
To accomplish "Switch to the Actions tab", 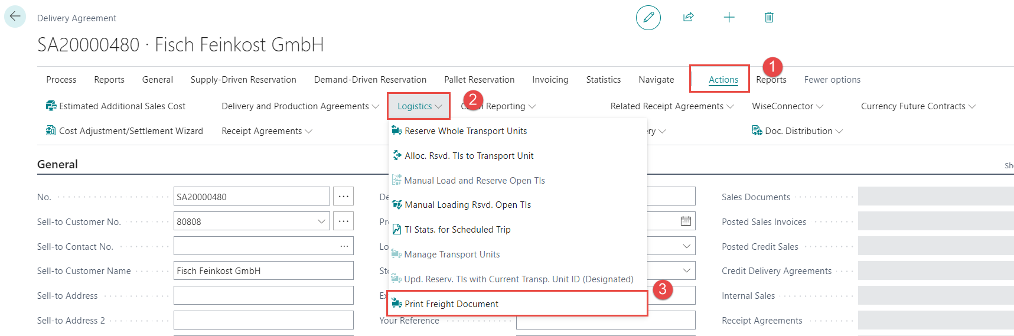I will point(723,80).
